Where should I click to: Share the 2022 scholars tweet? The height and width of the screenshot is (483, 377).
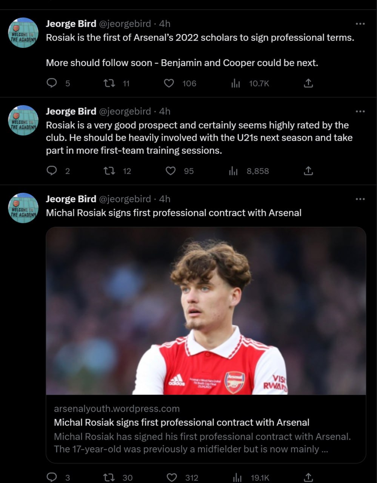point(308,83)
